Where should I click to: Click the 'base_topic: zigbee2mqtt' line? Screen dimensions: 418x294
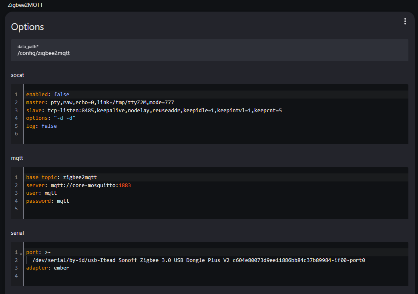tap(61, 177)
